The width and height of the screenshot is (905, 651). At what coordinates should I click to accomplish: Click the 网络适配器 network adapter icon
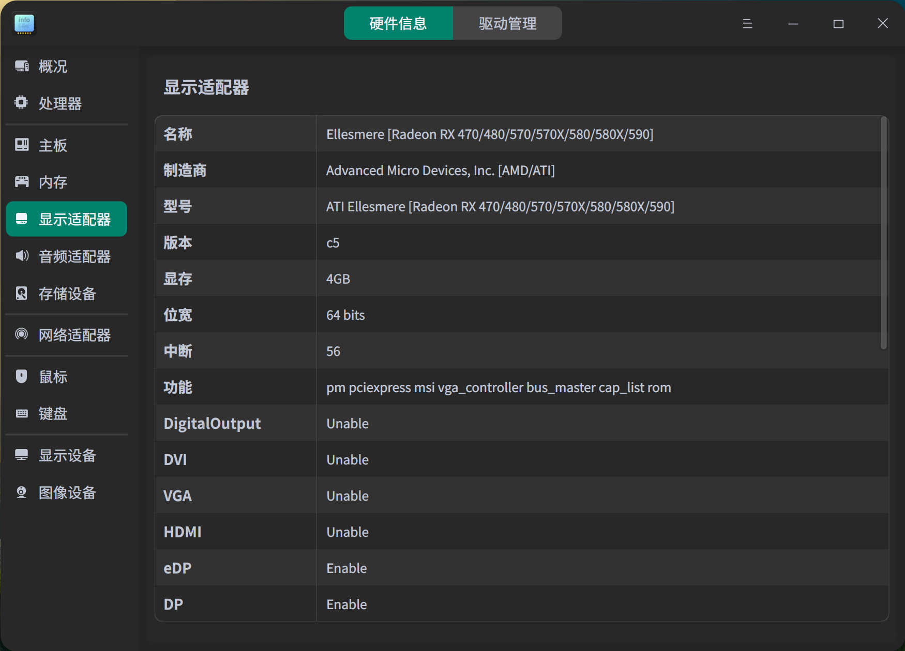[x=21, y=335]
